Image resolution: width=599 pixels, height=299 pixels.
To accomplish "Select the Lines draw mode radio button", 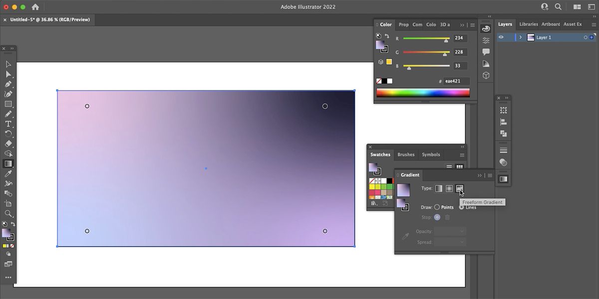I will tap(461, 207).
